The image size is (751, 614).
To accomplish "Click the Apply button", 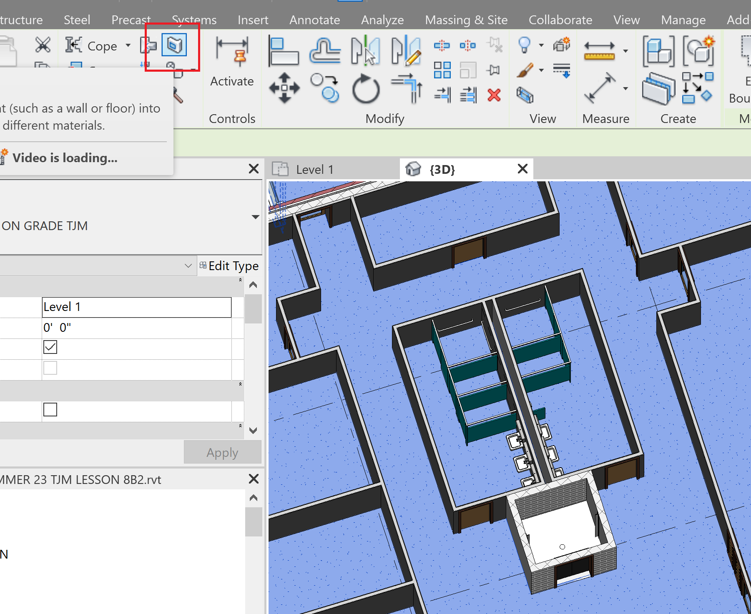I will click(x=222, y=452).
